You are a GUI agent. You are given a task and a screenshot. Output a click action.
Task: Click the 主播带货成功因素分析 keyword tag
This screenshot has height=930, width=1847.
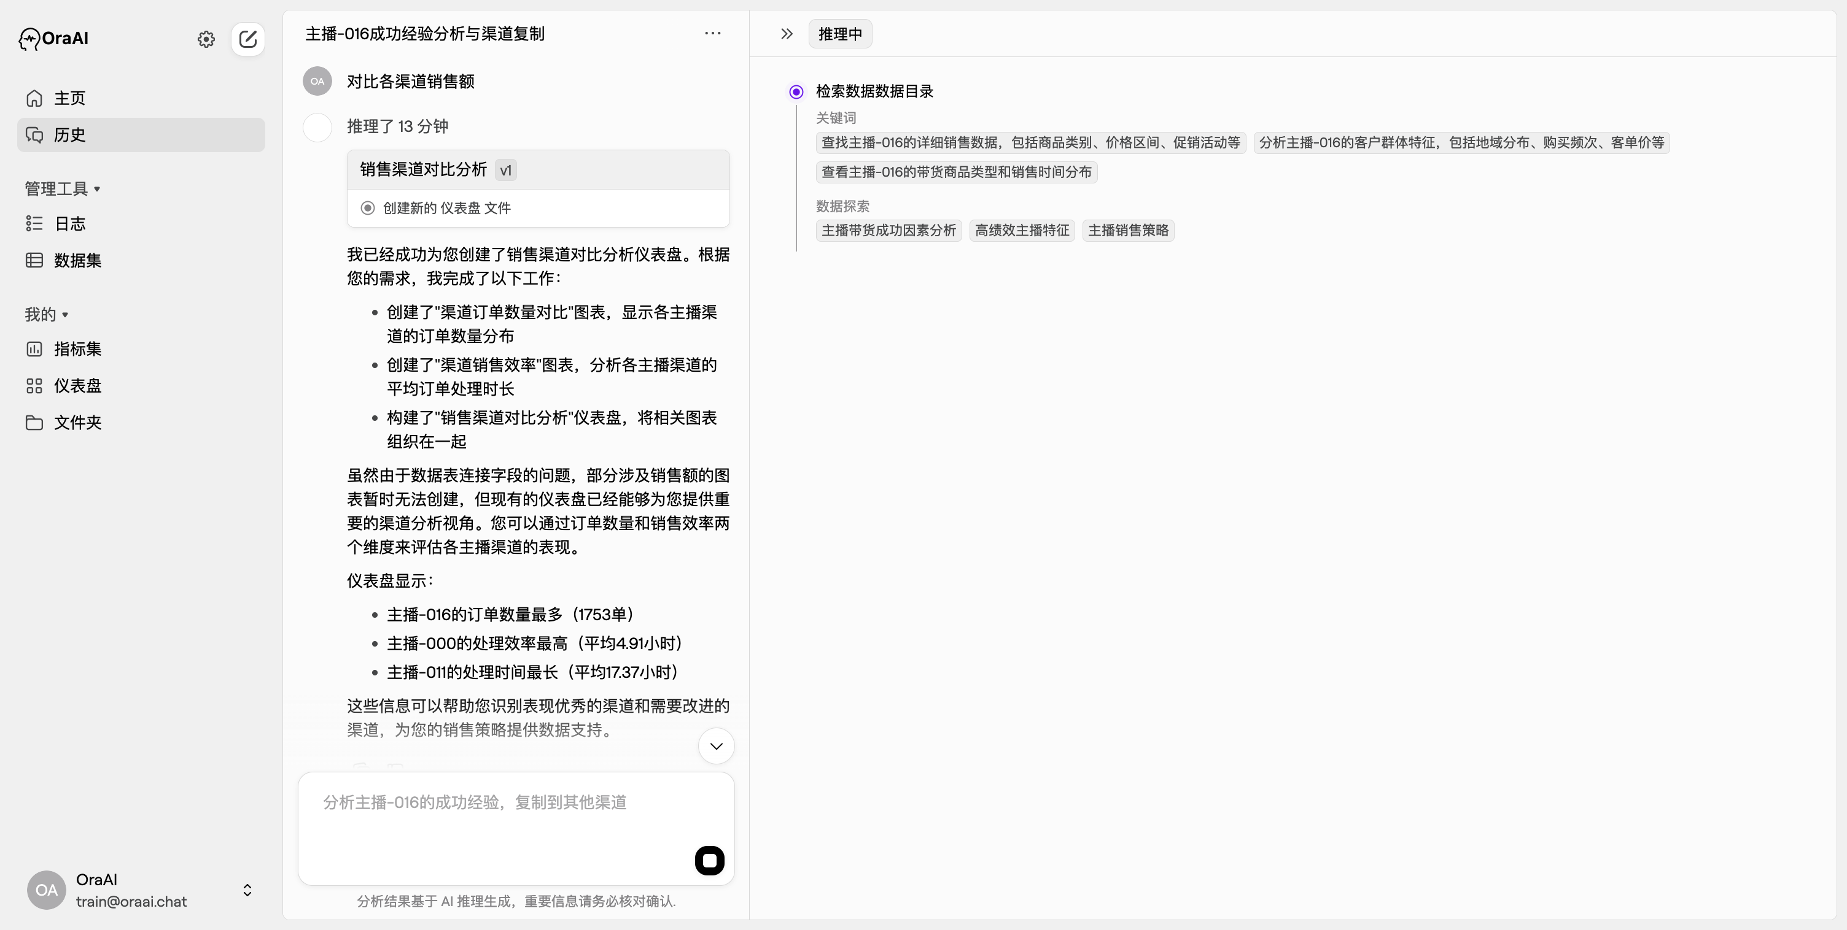888,230
